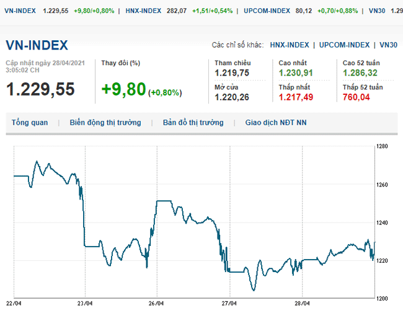
Task: Click the 26/04 date label on chart
Action: [156, 304]
